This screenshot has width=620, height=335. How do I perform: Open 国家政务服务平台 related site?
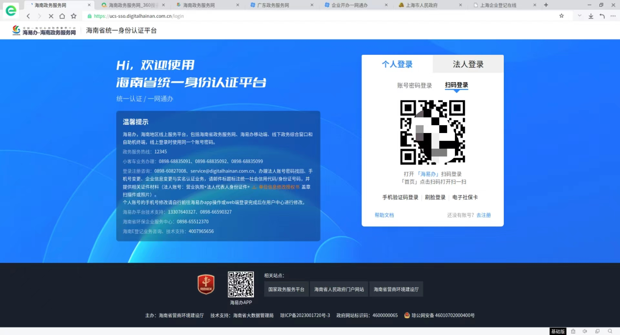coord(286,289)
